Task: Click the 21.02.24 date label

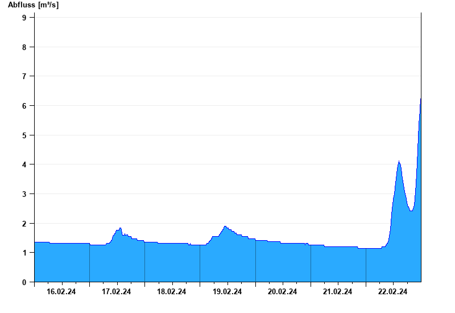Action: click(337, 291)
